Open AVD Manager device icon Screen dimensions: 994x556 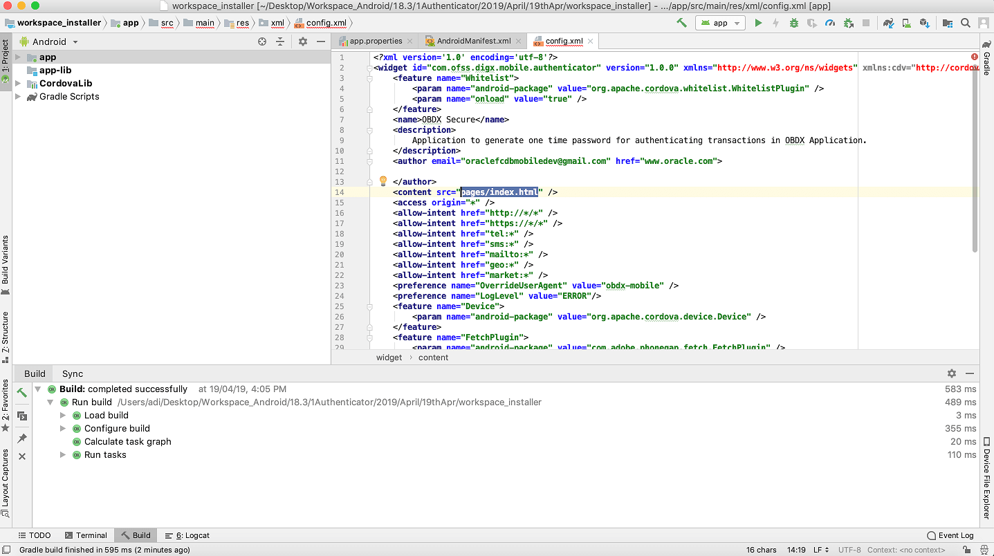pos(906,23)
